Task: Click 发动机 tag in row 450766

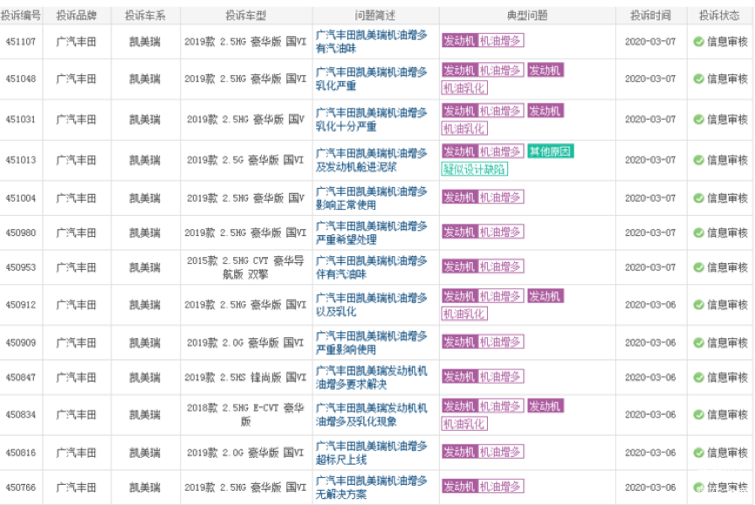Action: pyautogui.click(x=459, y=486)
